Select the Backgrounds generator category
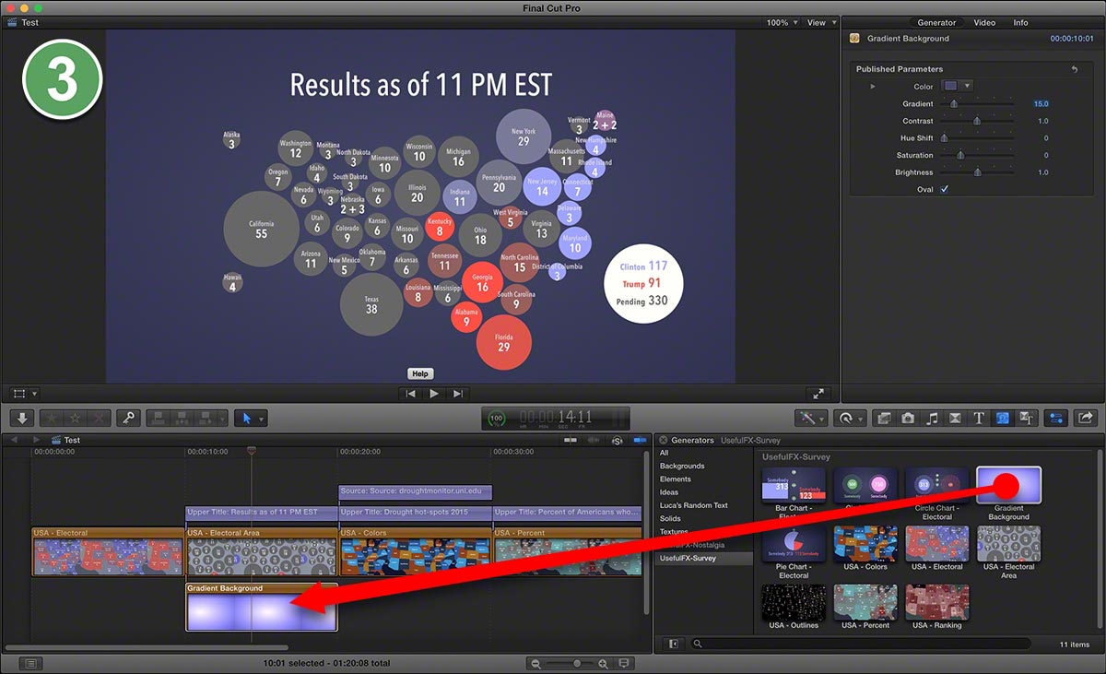The width and height of the screenshot is (1106, 674). (682, 467)
